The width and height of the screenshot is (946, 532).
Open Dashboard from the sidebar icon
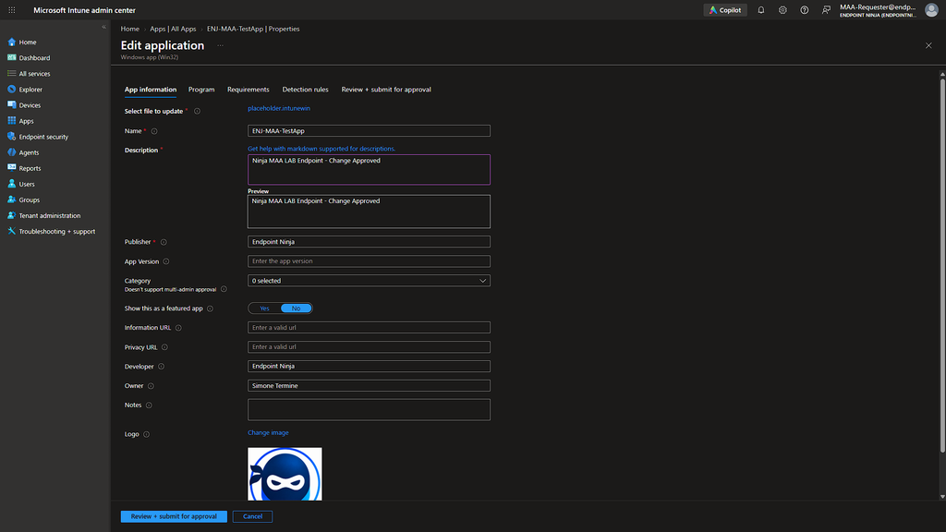11,58
